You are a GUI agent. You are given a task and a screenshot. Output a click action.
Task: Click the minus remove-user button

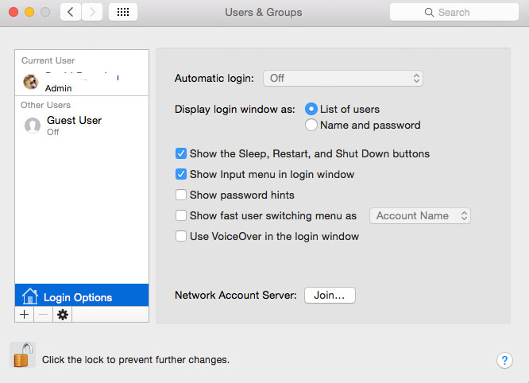(43, 315)
